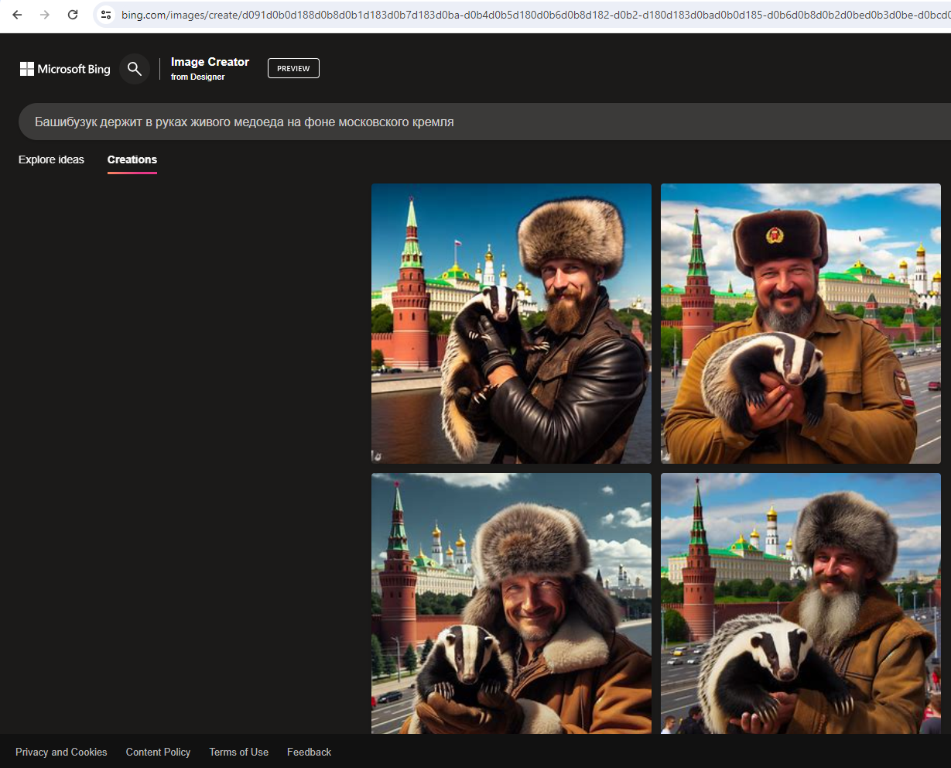Switch to the Explore ideas tab
This screenshot has width=951, height=768.
pyautogui.click(x=51, y=159)
